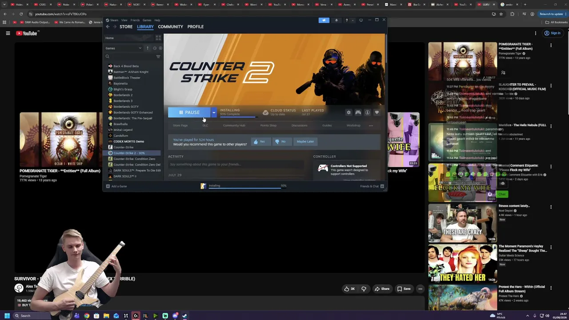Select Batman: Arkham Knight in the library
Viewport: 569px width, 320px height.
[x=131, y=72]
